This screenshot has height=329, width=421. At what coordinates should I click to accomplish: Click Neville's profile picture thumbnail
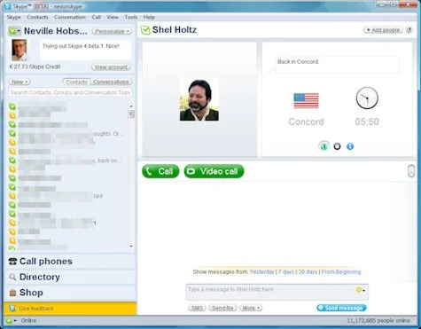tap(19, 50)
